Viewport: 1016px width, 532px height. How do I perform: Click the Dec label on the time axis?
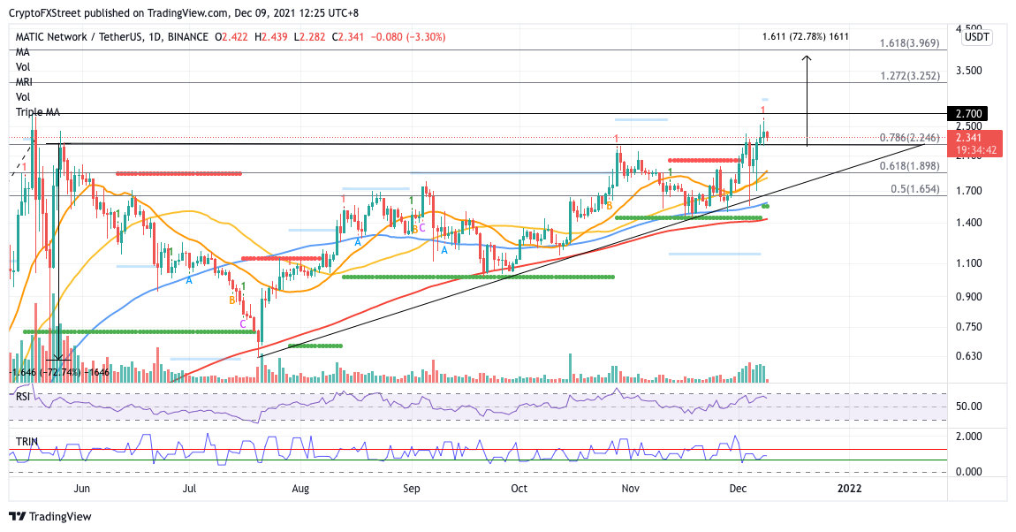click(737, 488)
